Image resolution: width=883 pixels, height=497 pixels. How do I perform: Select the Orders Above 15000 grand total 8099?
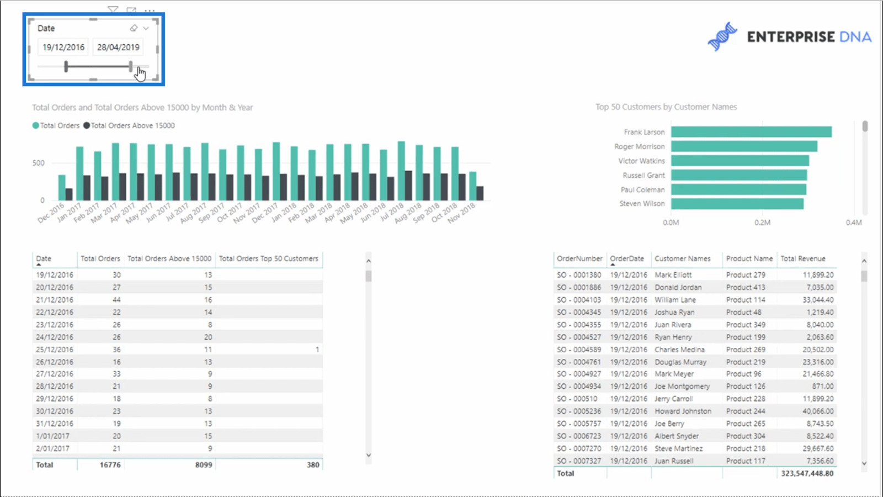pos(204,465)
